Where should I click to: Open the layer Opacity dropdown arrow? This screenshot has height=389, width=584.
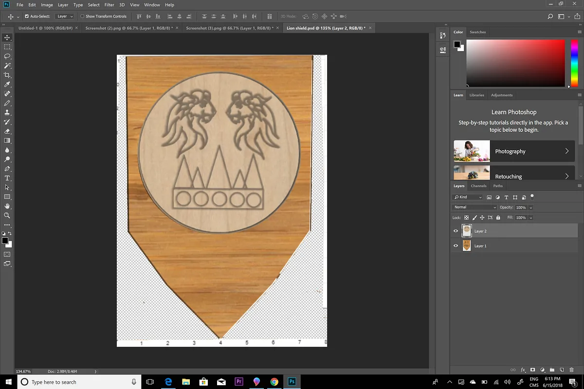(530, 208)
